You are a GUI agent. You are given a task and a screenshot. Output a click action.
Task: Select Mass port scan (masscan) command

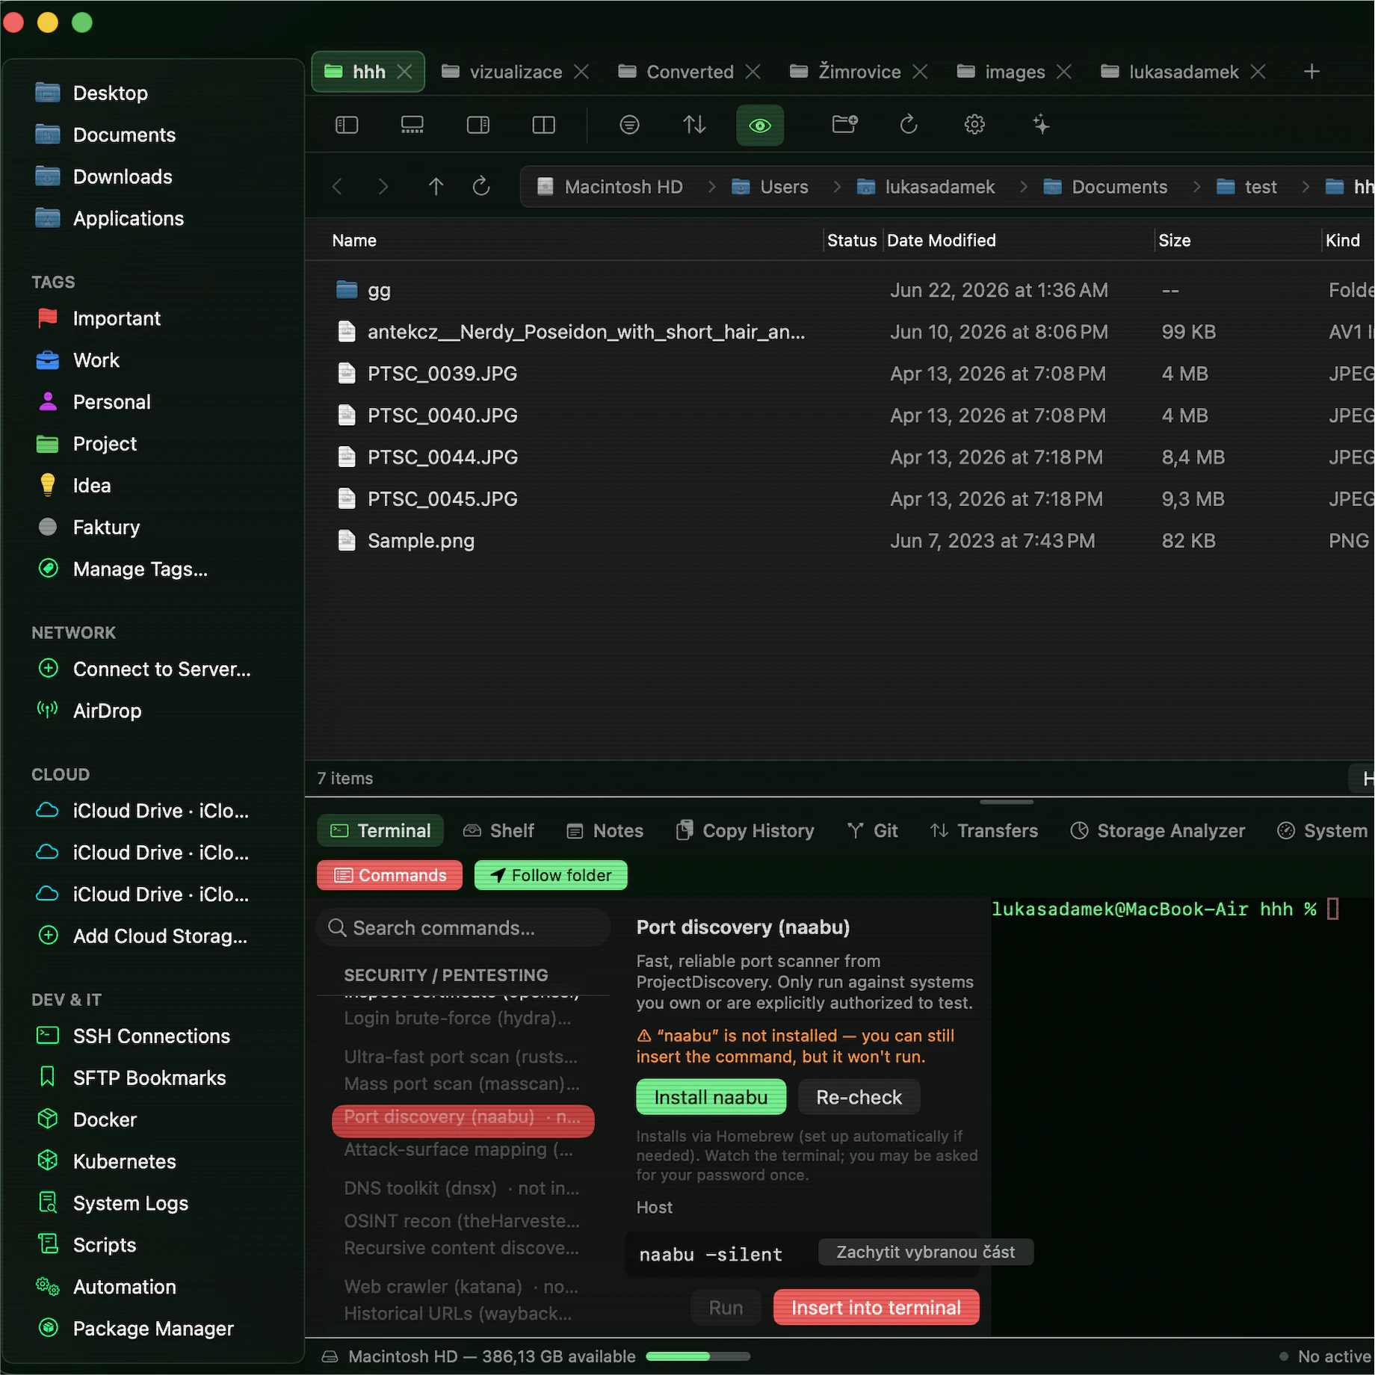[x=463, y=1084]
